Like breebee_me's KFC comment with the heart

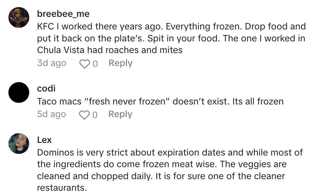[84, 63]
